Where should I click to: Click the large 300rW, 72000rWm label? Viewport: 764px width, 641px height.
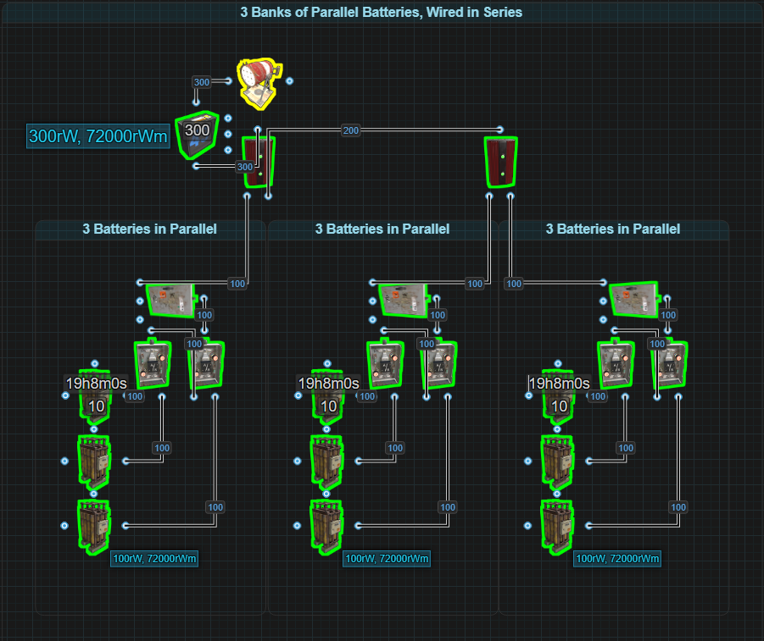[98, 135]
